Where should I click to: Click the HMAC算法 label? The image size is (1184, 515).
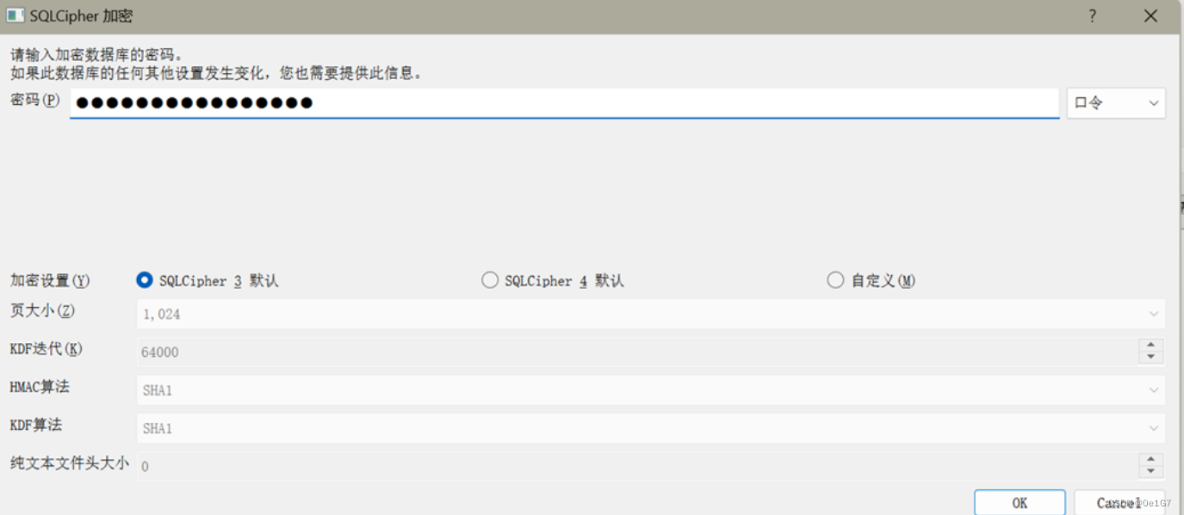pos(40,387)
